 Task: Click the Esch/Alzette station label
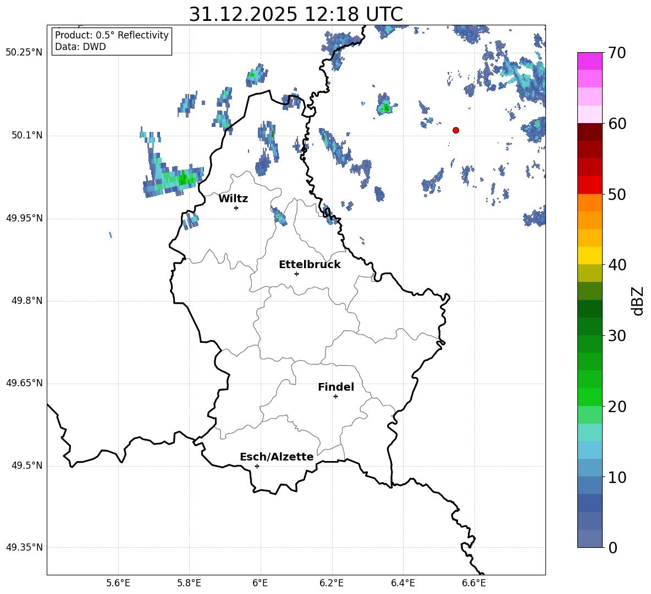click(277, 457)
